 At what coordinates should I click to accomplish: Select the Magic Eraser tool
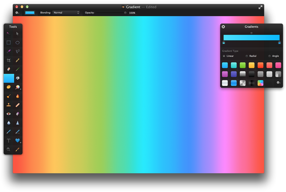click(x=18, y=114)
